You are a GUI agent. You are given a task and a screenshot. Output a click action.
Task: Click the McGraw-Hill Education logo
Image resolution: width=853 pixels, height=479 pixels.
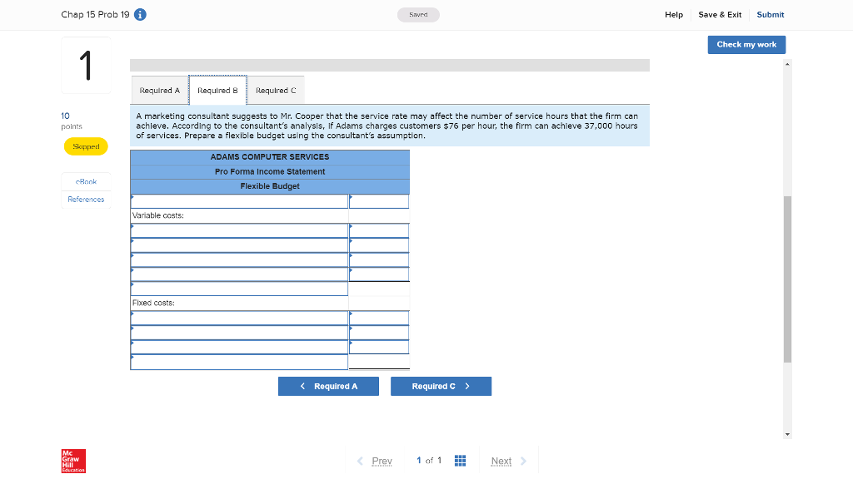pos(72,460)
